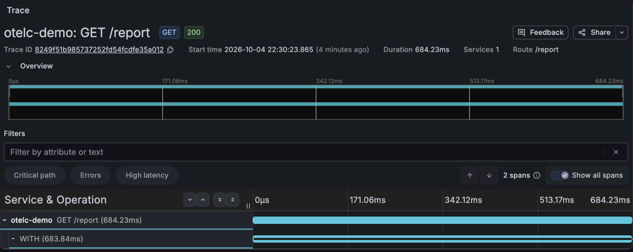Image resolution: width=633 pixels, height=252 pixels.
Task: Click the WITH span timeline bar
Action: [442, 239]
